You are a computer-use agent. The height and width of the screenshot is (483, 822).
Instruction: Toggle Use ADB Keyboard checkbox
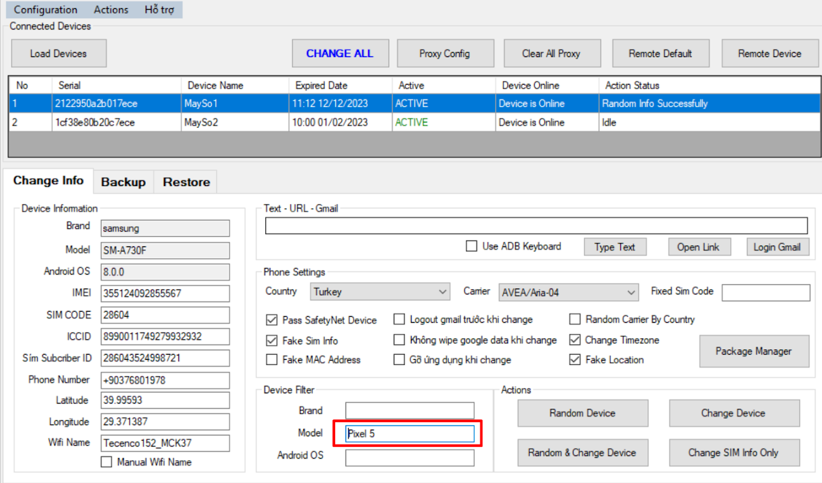point(471,246)
